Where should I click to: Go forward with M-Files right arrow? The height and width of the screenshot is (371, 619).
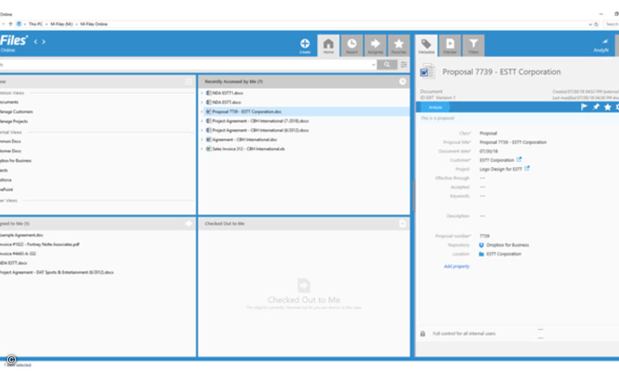coord(44,42)
